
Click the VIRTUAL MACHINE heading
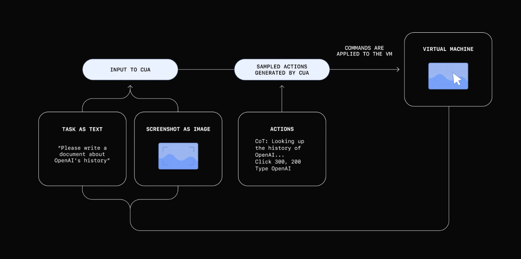(x=448, y=49)
